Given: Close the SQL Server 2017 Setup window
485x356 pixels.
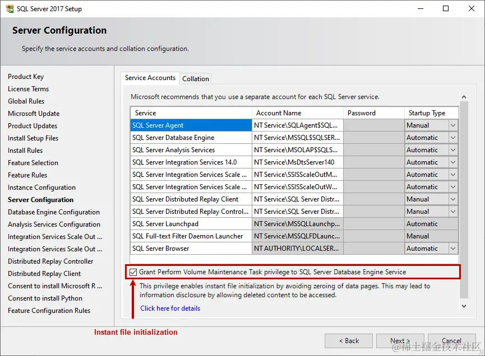Looking at the screenshot, I should click(472, 8).
